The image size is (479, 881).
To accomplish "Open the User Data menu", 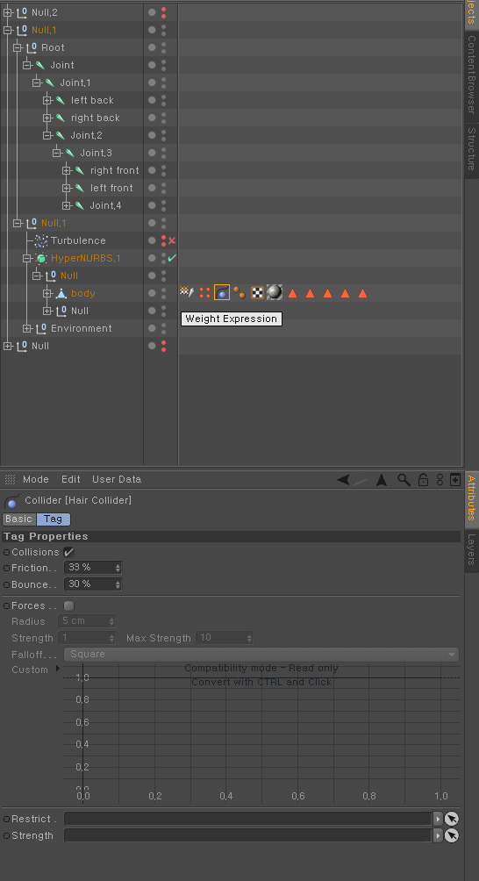I will 117,480.
